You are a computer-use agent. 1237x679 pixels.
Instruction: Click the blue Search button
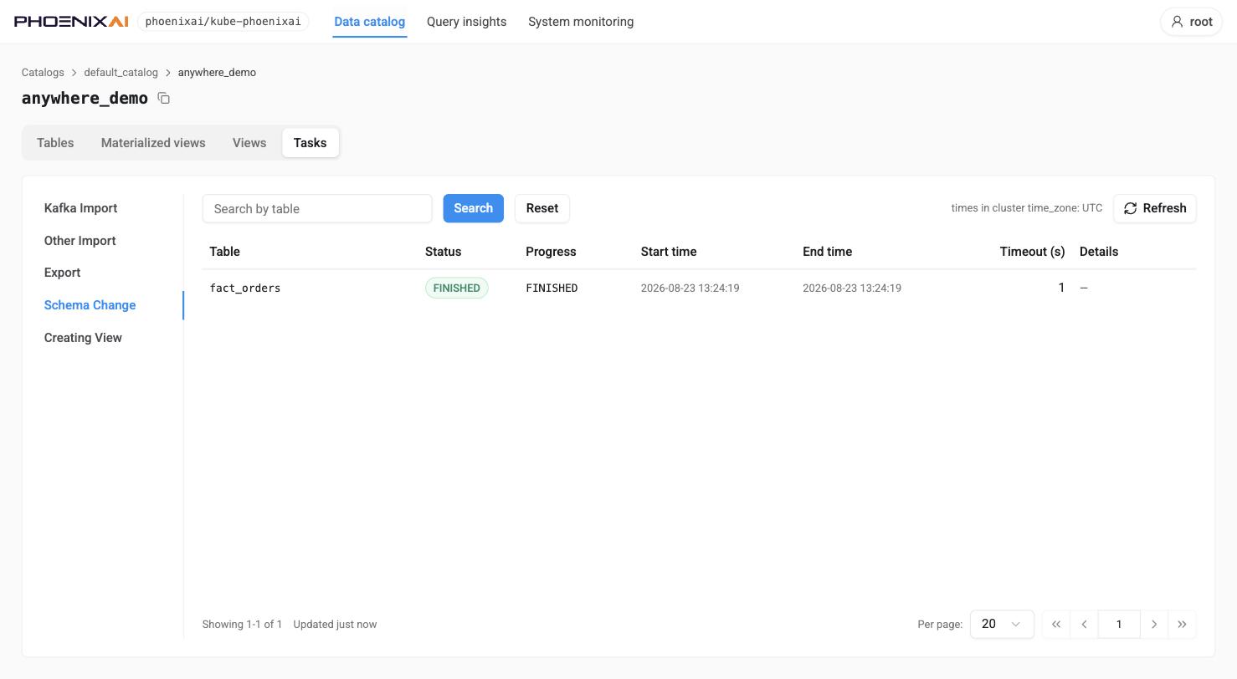pyautogui.click(x=473, y=208)
